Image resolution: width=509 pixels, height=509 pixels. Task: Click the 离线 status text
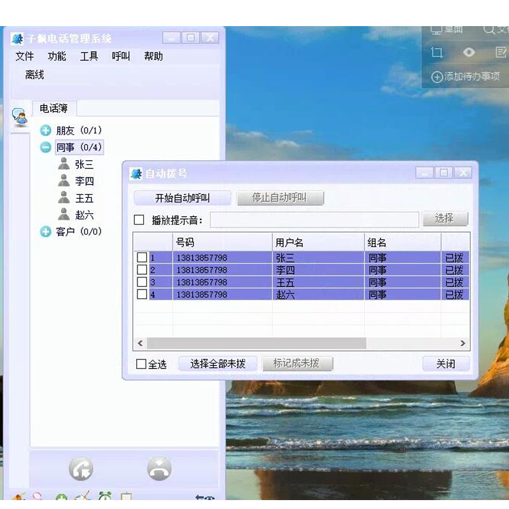[34, 75]
